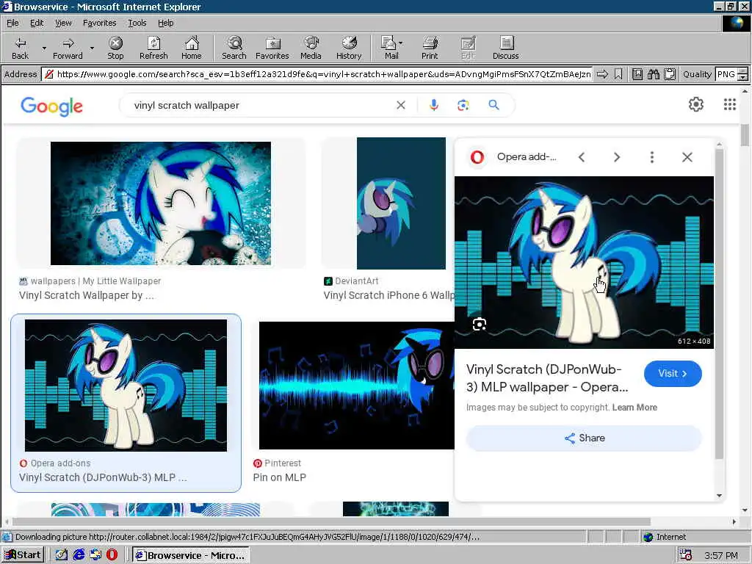Open the Forward button dropdown arrow
The image size is (752, 564).
pos(92,48)
